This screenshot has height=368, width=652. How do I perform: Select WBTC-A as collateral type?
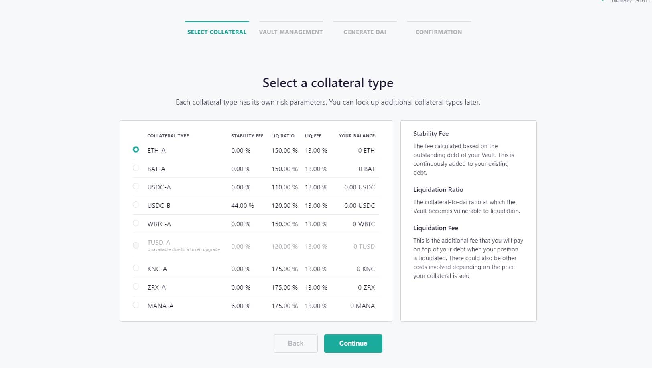(136, 223)
